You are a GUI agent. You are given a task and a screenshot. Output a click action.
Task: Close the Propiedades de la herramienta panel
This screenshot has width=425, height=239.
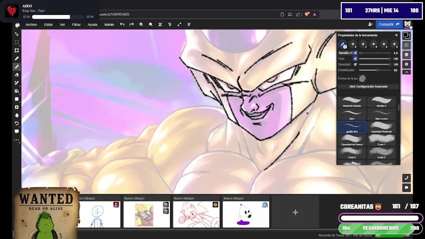click(396, 35)
